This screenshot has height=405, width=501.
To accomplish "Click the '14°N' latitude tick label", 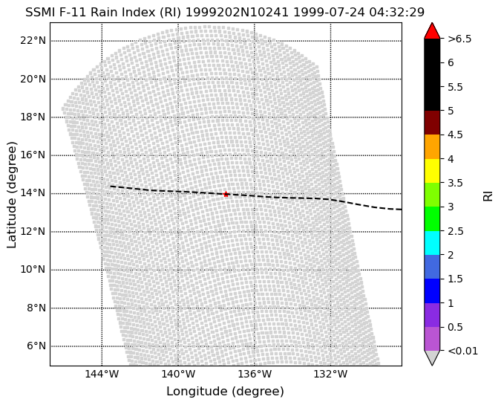I will click(x=33, y=193).
